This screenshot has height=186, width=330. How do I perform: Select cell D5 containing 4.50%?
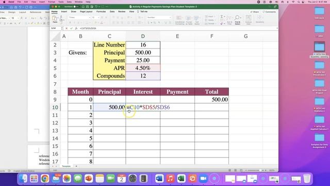coord(143,68)
